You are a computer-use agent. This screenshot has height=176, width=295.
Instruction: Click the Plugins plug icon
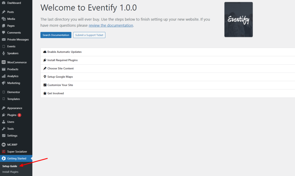[3, 115]
